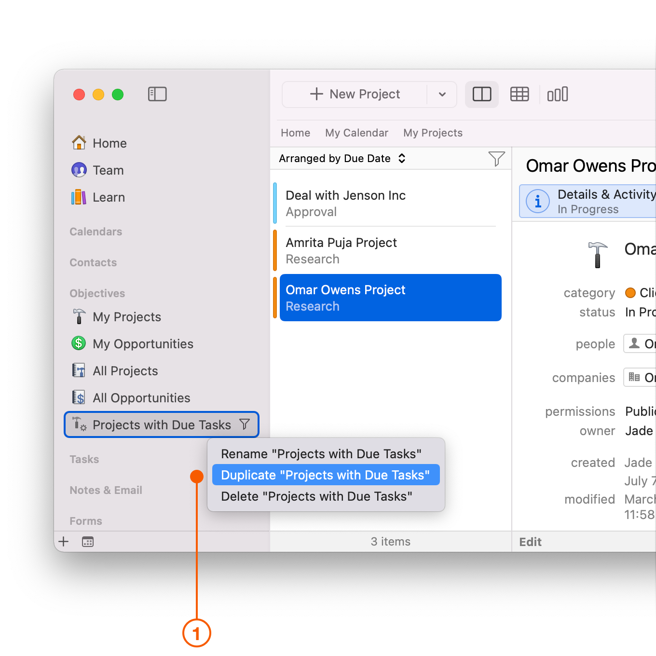Image resolution: width=656 pixels, height=656 pixels.
Task: Switch to split view layout icon
Action: pos(481,94)
